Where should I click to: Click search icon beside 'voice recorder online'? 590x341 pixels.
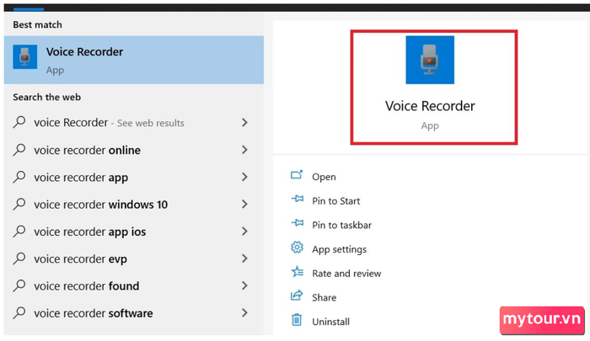point(19,150)
